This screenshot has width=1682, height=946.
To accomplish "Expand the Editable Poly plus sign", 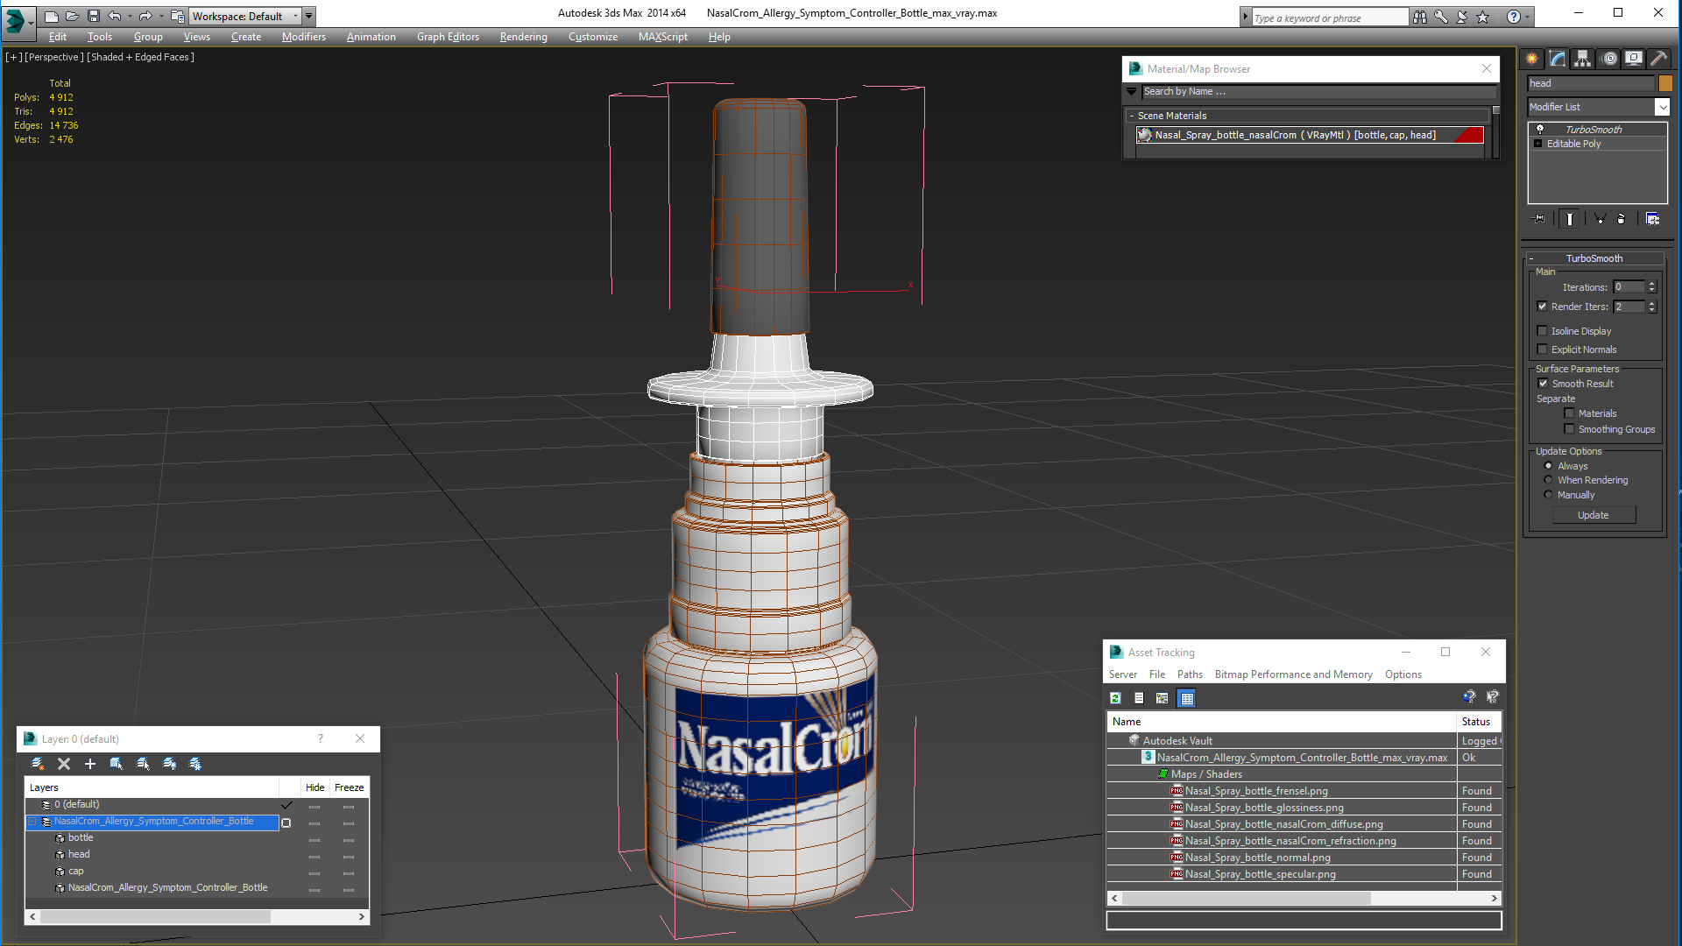I will coord(1537,144).
